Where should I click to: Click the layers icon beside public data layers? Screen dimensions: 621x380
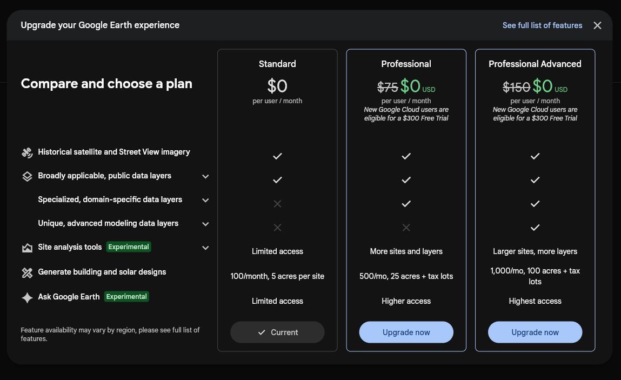[27, 176]
